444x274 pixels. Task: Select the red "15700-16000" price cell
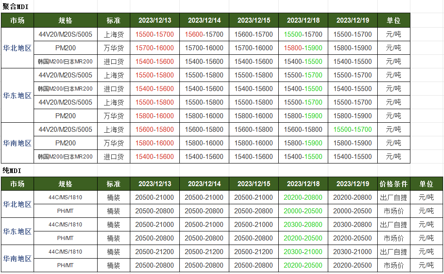click(155, 48)
